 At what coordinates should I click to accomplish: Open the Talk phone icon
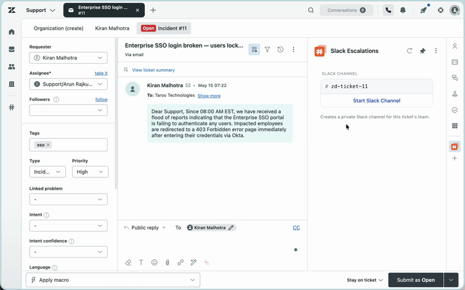tap(388, 10)
